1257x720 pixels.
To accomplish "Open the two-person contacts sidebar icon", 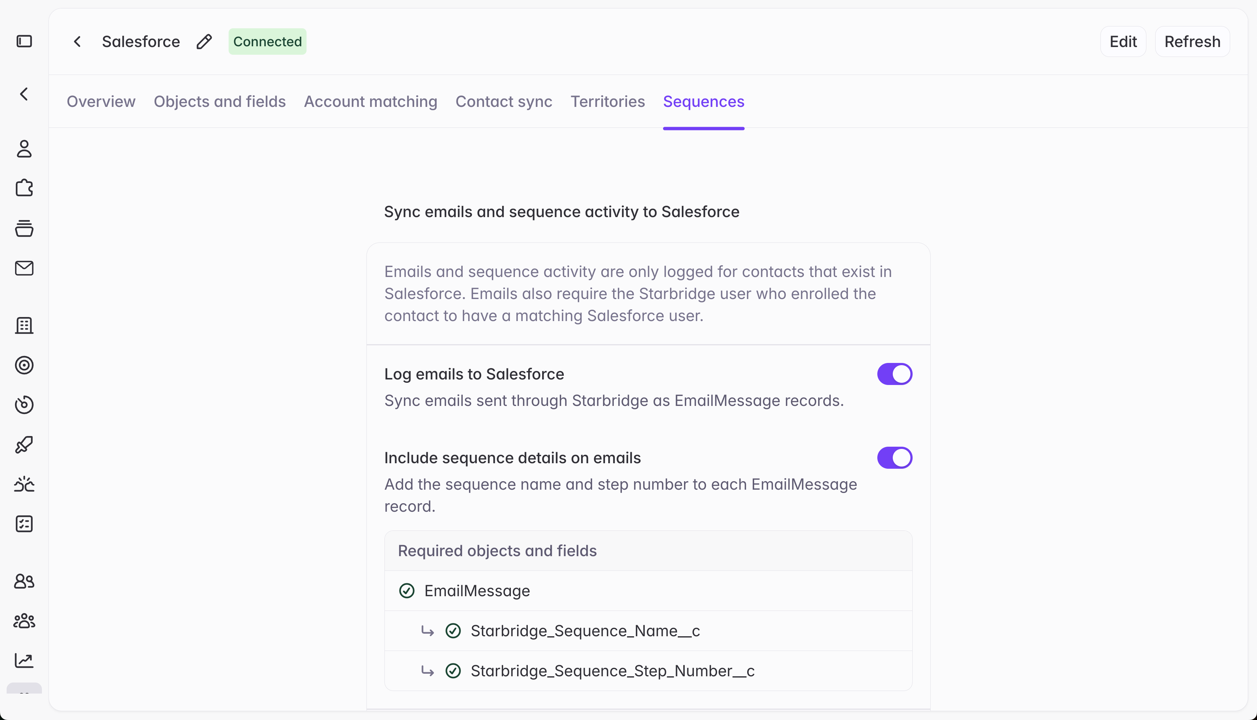I will click(24, 581).
